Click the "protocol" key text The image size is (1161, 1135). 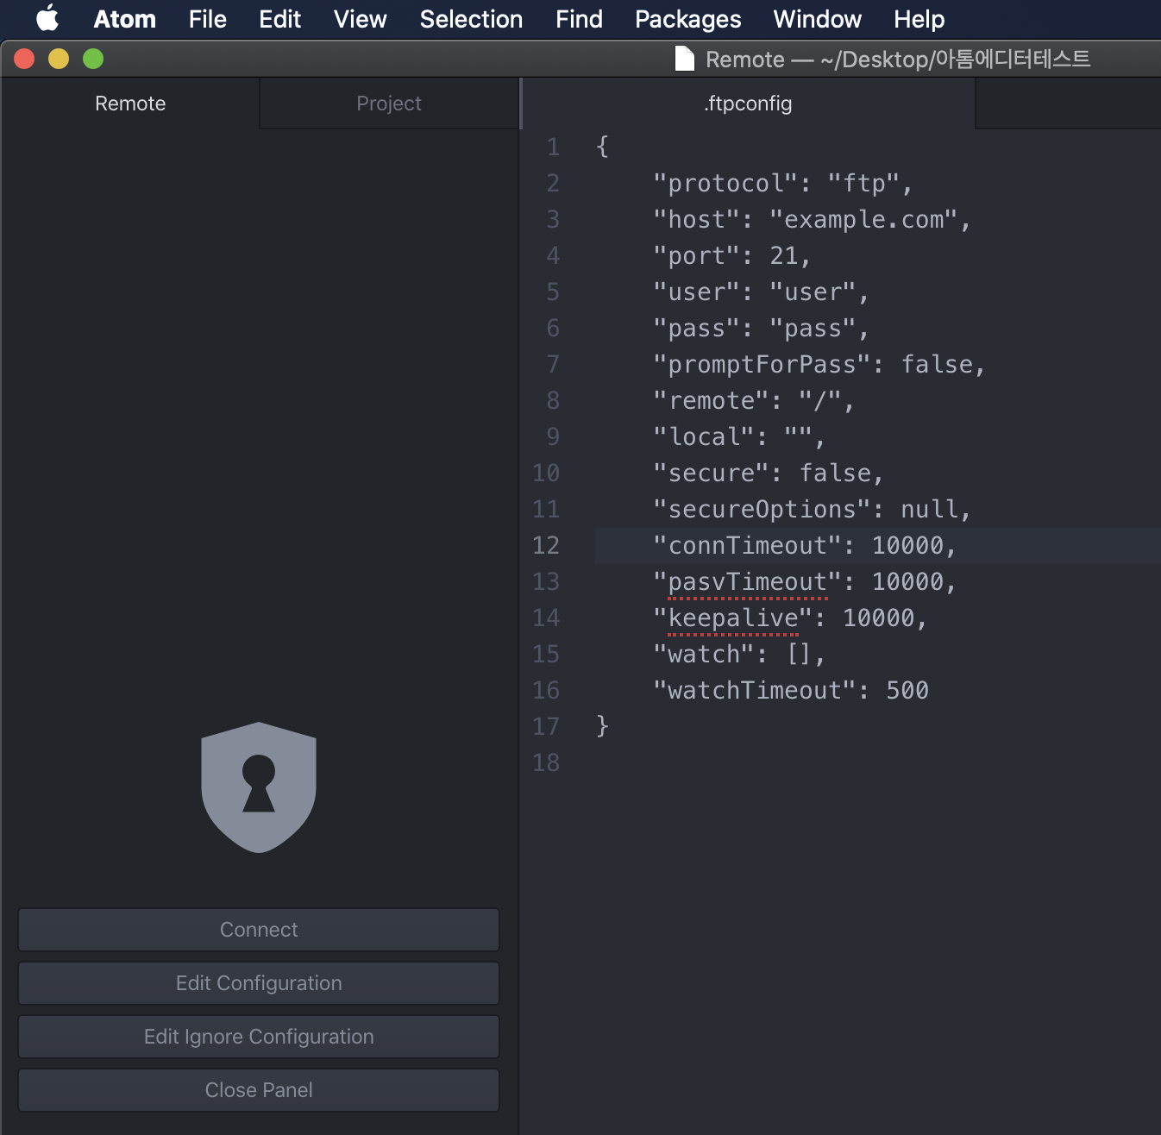click(x=725, y=184)
